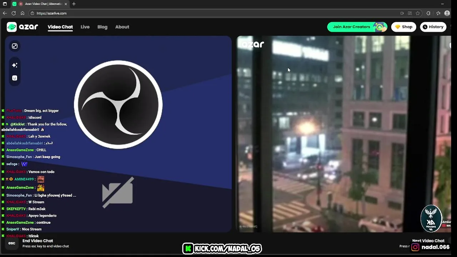457x257 pixels.
Task: Click the browser back arrow
Action: coord(5,13)
